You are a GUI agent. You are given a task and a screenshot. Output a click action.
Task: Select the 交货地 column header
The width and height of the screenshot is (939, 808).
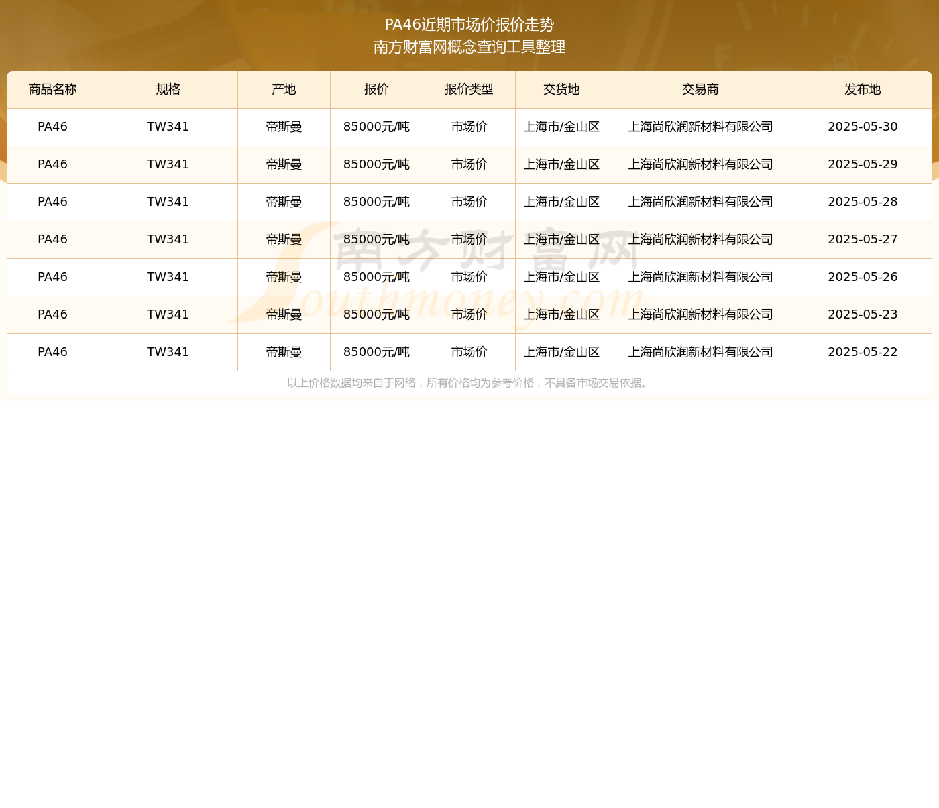pos(561,89)
